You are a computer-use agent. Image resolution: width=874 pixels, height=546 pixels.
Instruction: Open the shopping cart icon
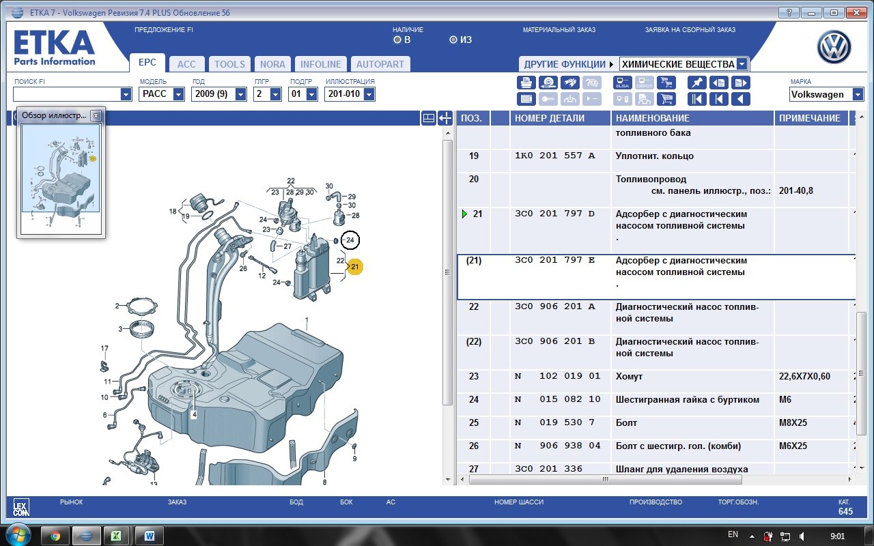tap(666, 99)
